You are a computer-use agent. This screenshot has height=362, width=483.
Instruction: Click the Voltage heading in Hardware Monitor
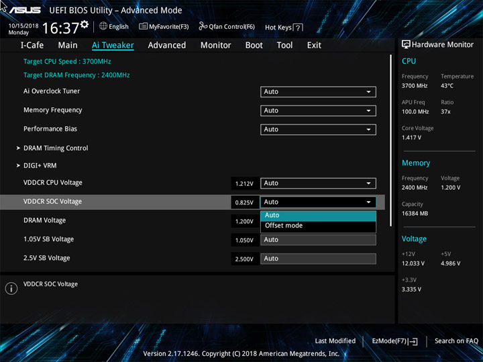[414, 239]
